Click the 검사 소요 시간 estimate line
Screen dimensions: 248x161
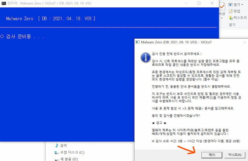[x=196, y=141]
